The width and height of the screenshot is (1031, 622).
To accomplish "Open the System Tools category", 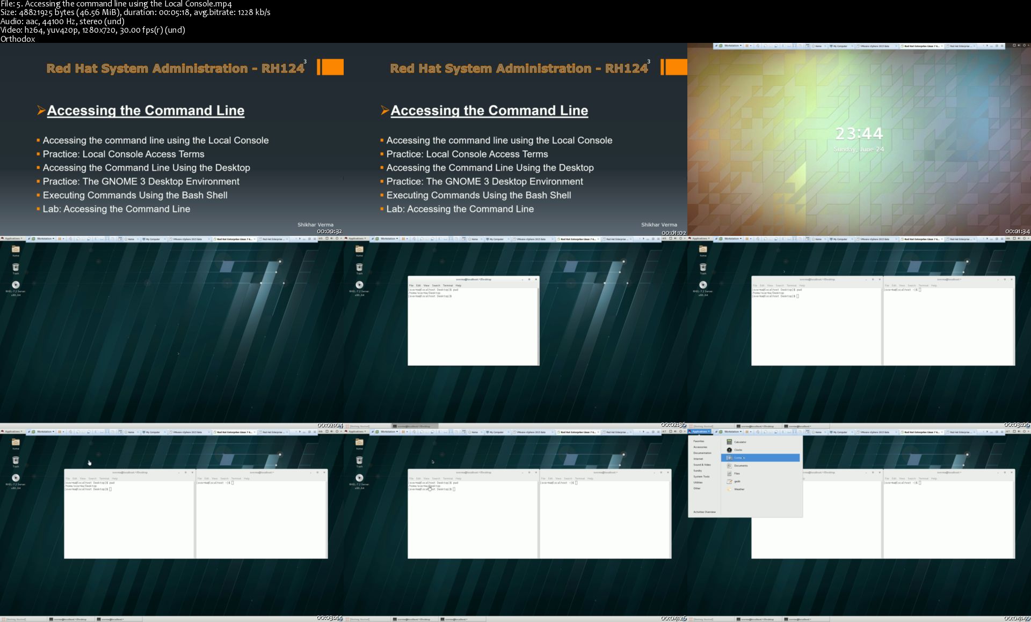I will point(701,477).
